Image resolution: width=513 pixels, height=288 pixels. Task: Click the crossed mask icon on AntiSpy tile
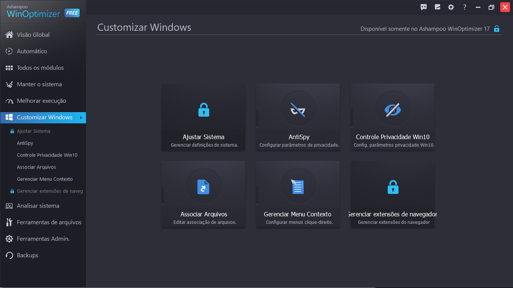click(298, 109)
